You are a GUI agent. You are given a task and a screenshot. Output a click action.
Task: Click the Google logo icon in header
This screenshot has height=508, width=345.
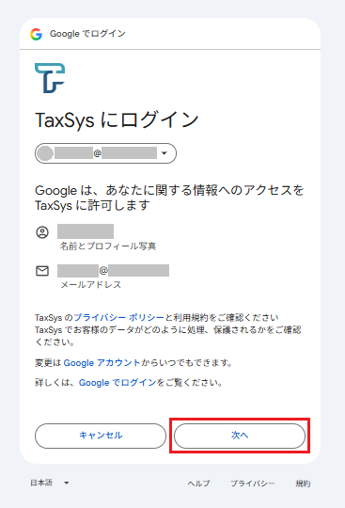[x=37, y=34]
